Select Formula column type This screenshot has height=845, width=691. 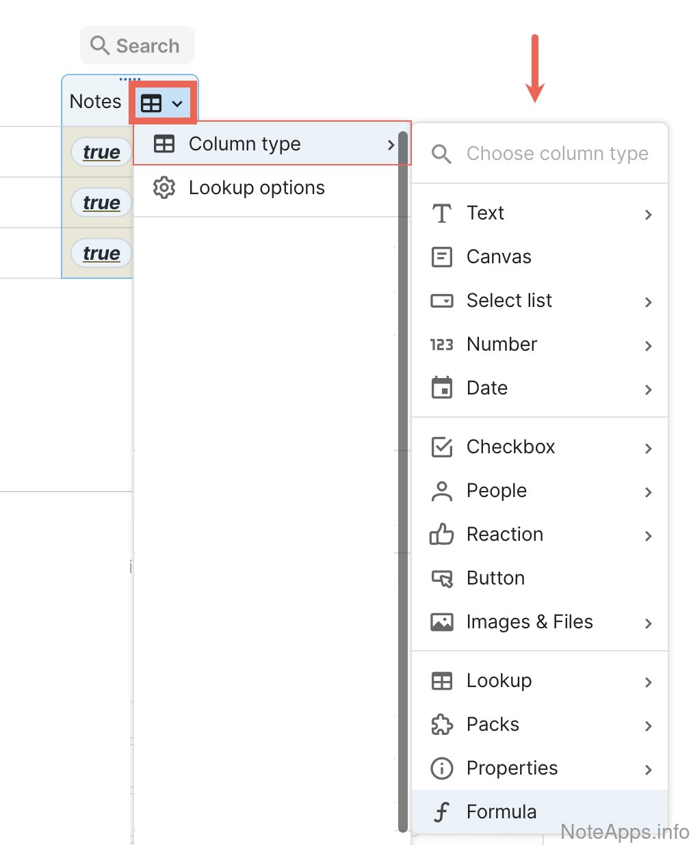point(501,812)
